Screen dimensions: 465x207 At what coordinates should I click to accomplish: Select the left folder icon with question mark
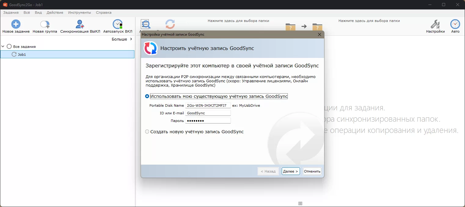click(291, 27)
